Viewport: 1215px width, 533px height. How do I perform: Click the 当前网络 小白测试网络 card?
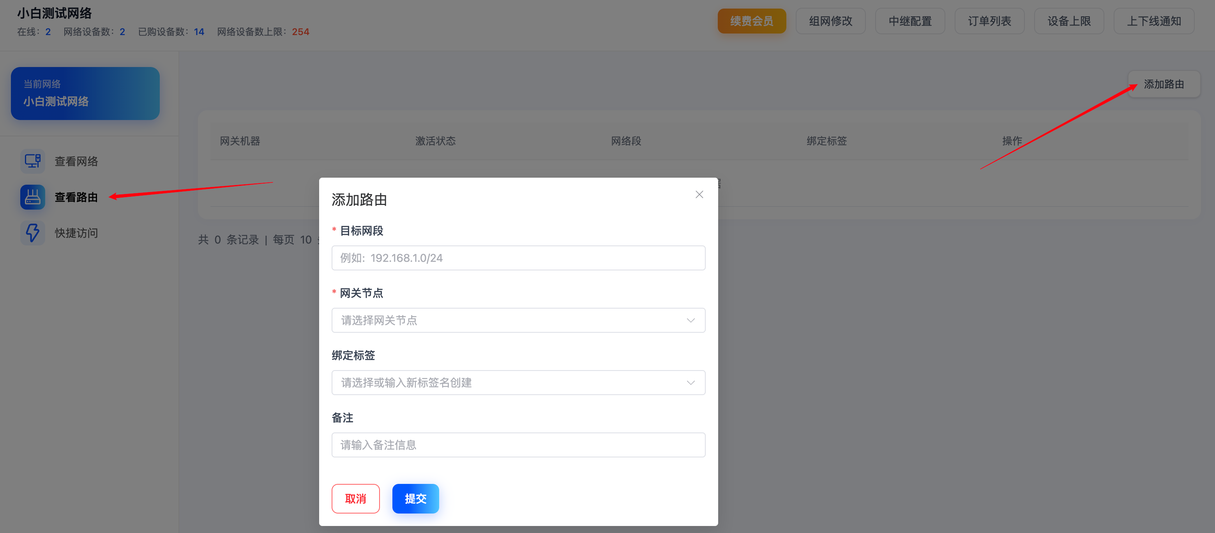click(85, 94)
